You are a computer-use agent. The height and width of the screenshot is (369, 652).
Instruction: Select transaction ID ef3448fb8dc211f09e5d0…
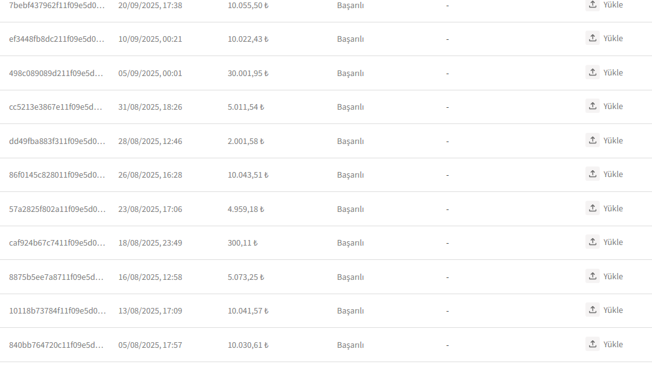tap(57, 39)
